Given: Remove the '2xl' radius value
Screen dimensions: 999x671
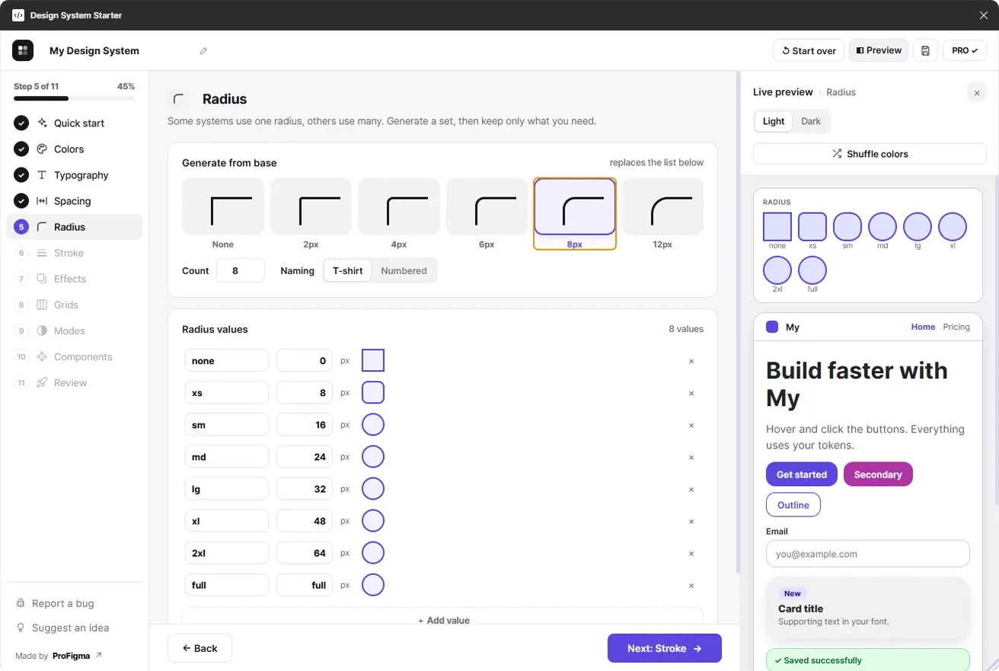Looking at the screenshot, I should [691, 553].
